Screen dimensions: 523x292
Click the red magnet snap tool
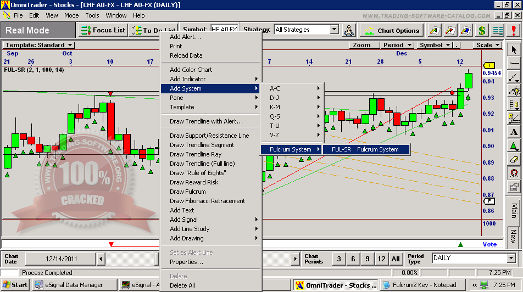[x=514, y=173]
